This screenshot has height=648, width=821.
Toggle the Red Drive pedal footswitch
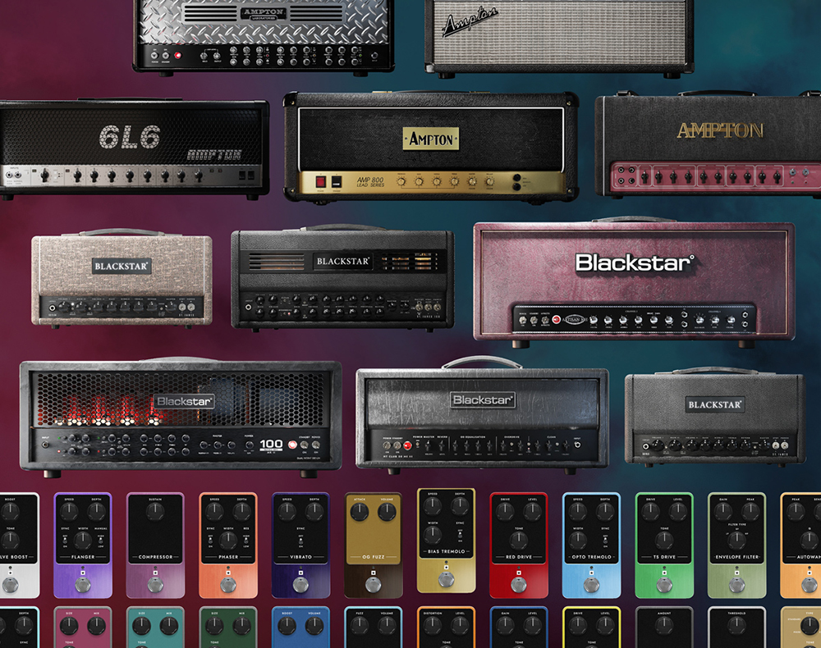[518, 584]
